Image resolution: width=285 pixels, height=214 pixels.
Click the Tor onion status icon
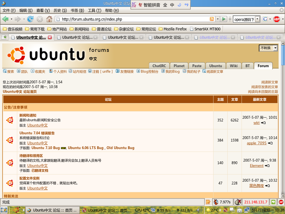tap(238, 202)
